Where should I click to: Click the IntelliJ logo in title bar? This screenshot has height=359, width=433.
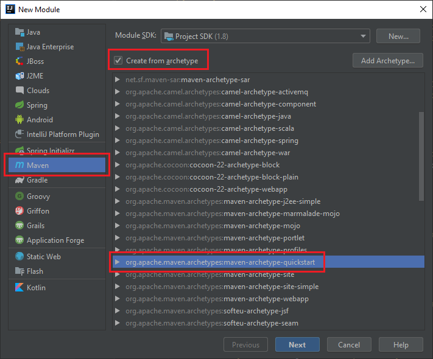10,9
